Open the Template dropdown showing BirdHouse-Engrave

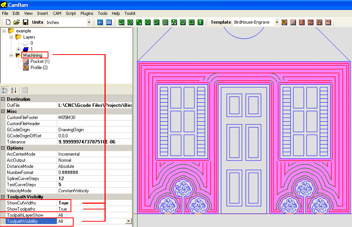277,23
